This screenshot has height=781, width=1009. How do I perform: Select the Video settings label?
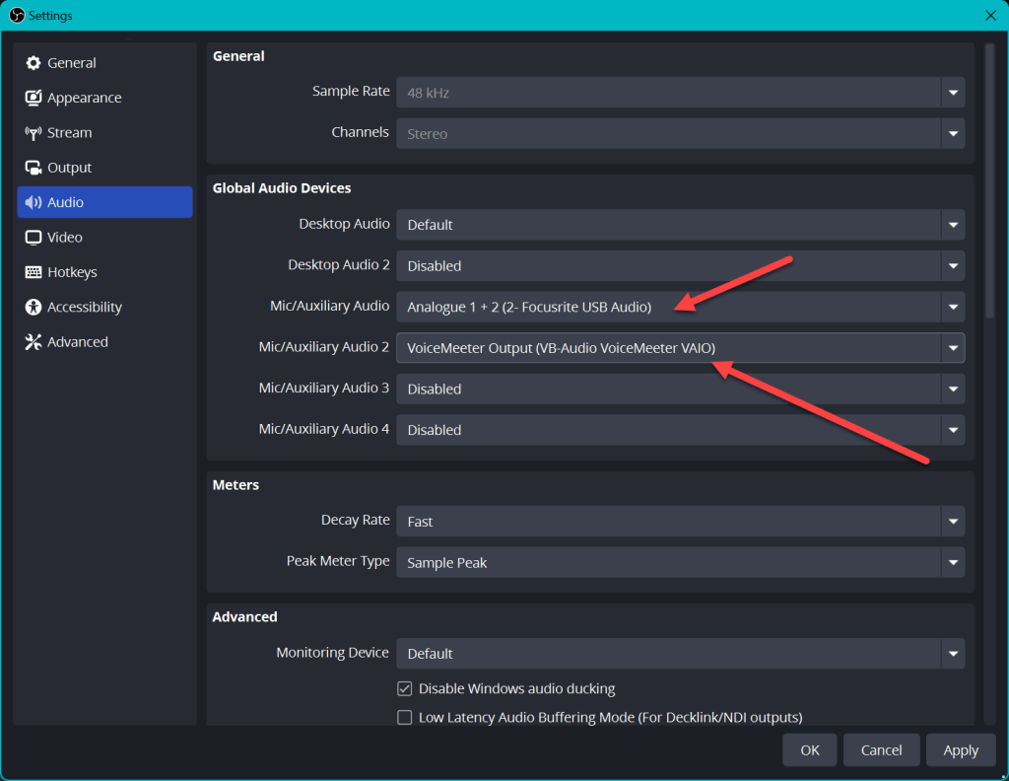pyautogui.click(x=65, y=238)
